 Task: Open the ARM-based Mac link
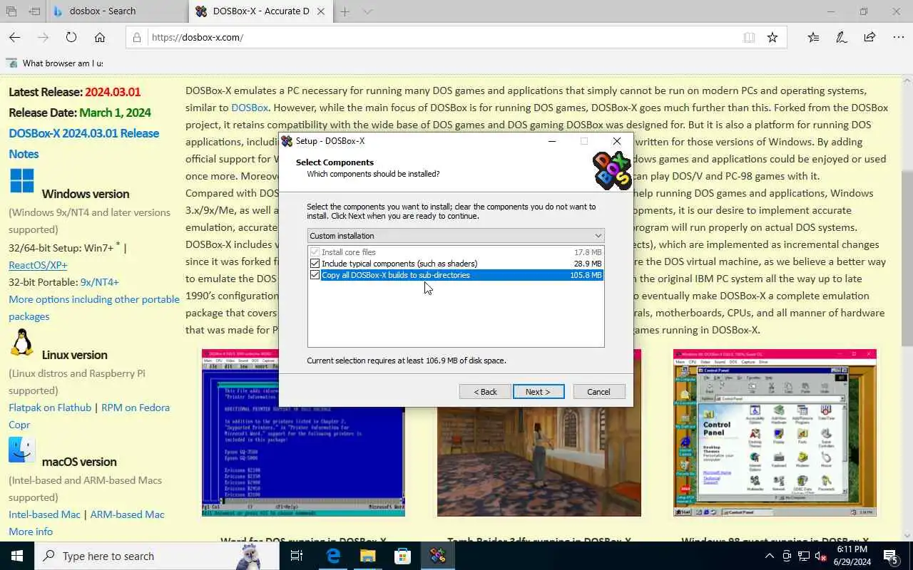[x=127, y=514]
